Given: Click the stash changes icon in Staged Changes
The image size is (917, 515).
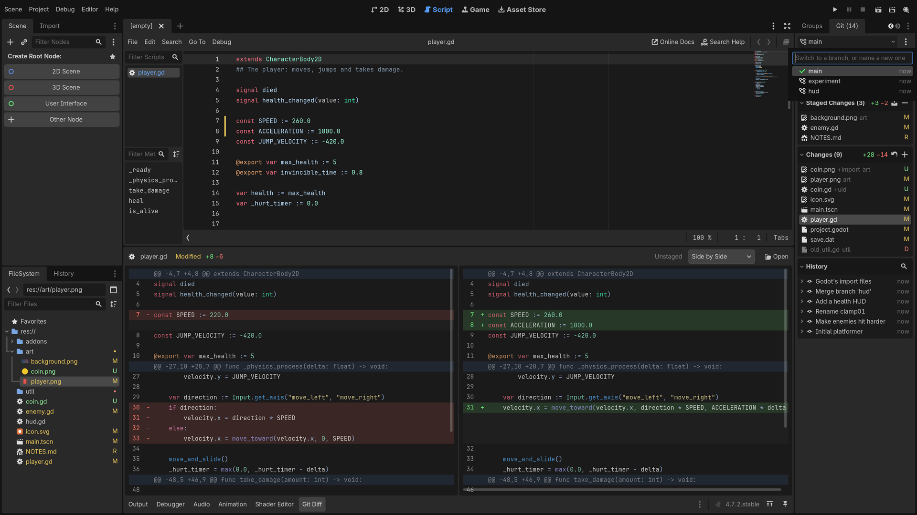Looking at the screenshot, I should click(x=894, y=103).
